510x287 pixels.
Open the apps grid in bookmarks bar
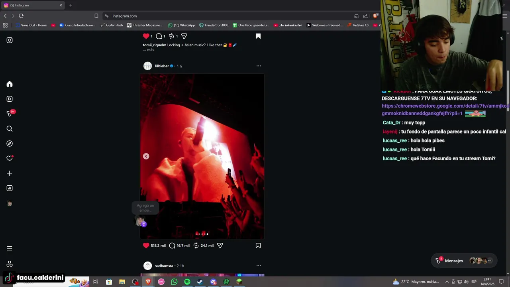pos(5,25)
